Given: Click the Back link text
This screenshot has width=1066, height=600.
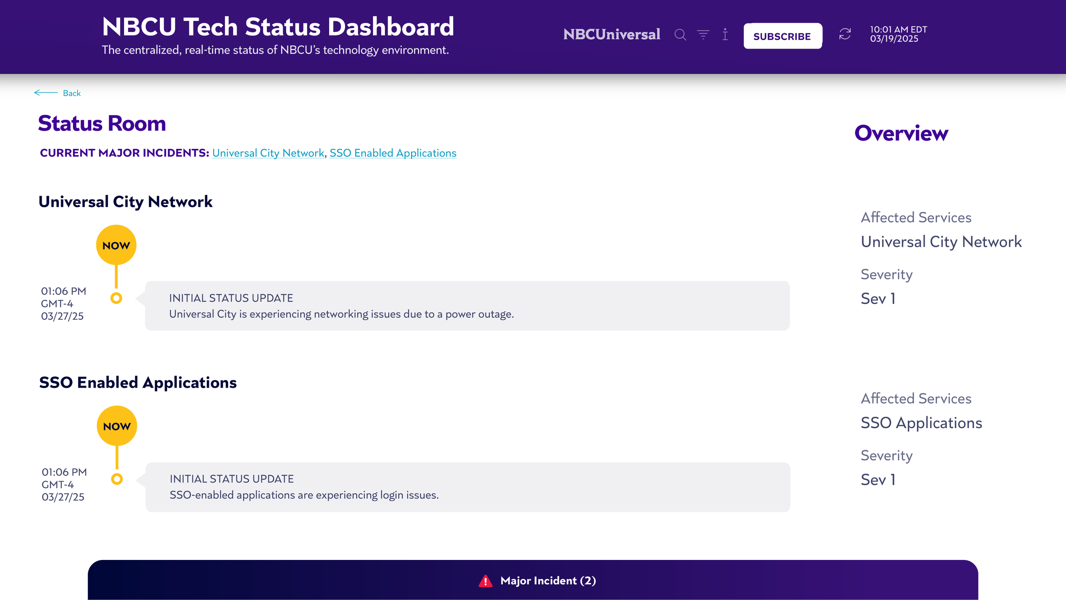Looking at the screenshot, I should pyautogui.click(x=72, y=93).
